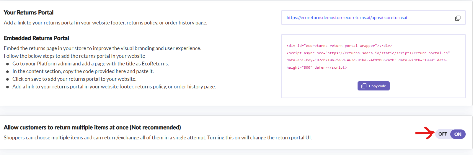Click the "Your Returns Portal" heading
473x155 pixels.
[29, 12]
